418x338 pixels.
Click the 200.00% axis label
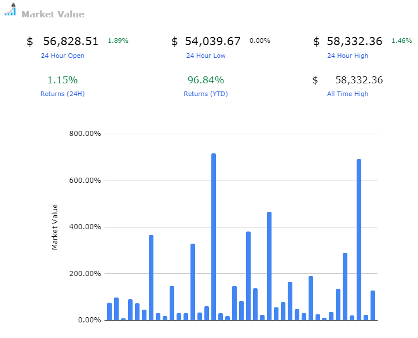[85, 274]
